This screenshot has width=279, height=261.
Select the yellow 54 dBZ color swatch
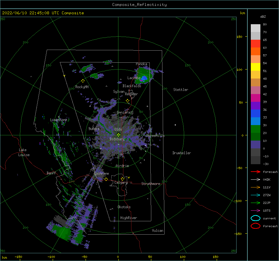click(x=255, y=67)
